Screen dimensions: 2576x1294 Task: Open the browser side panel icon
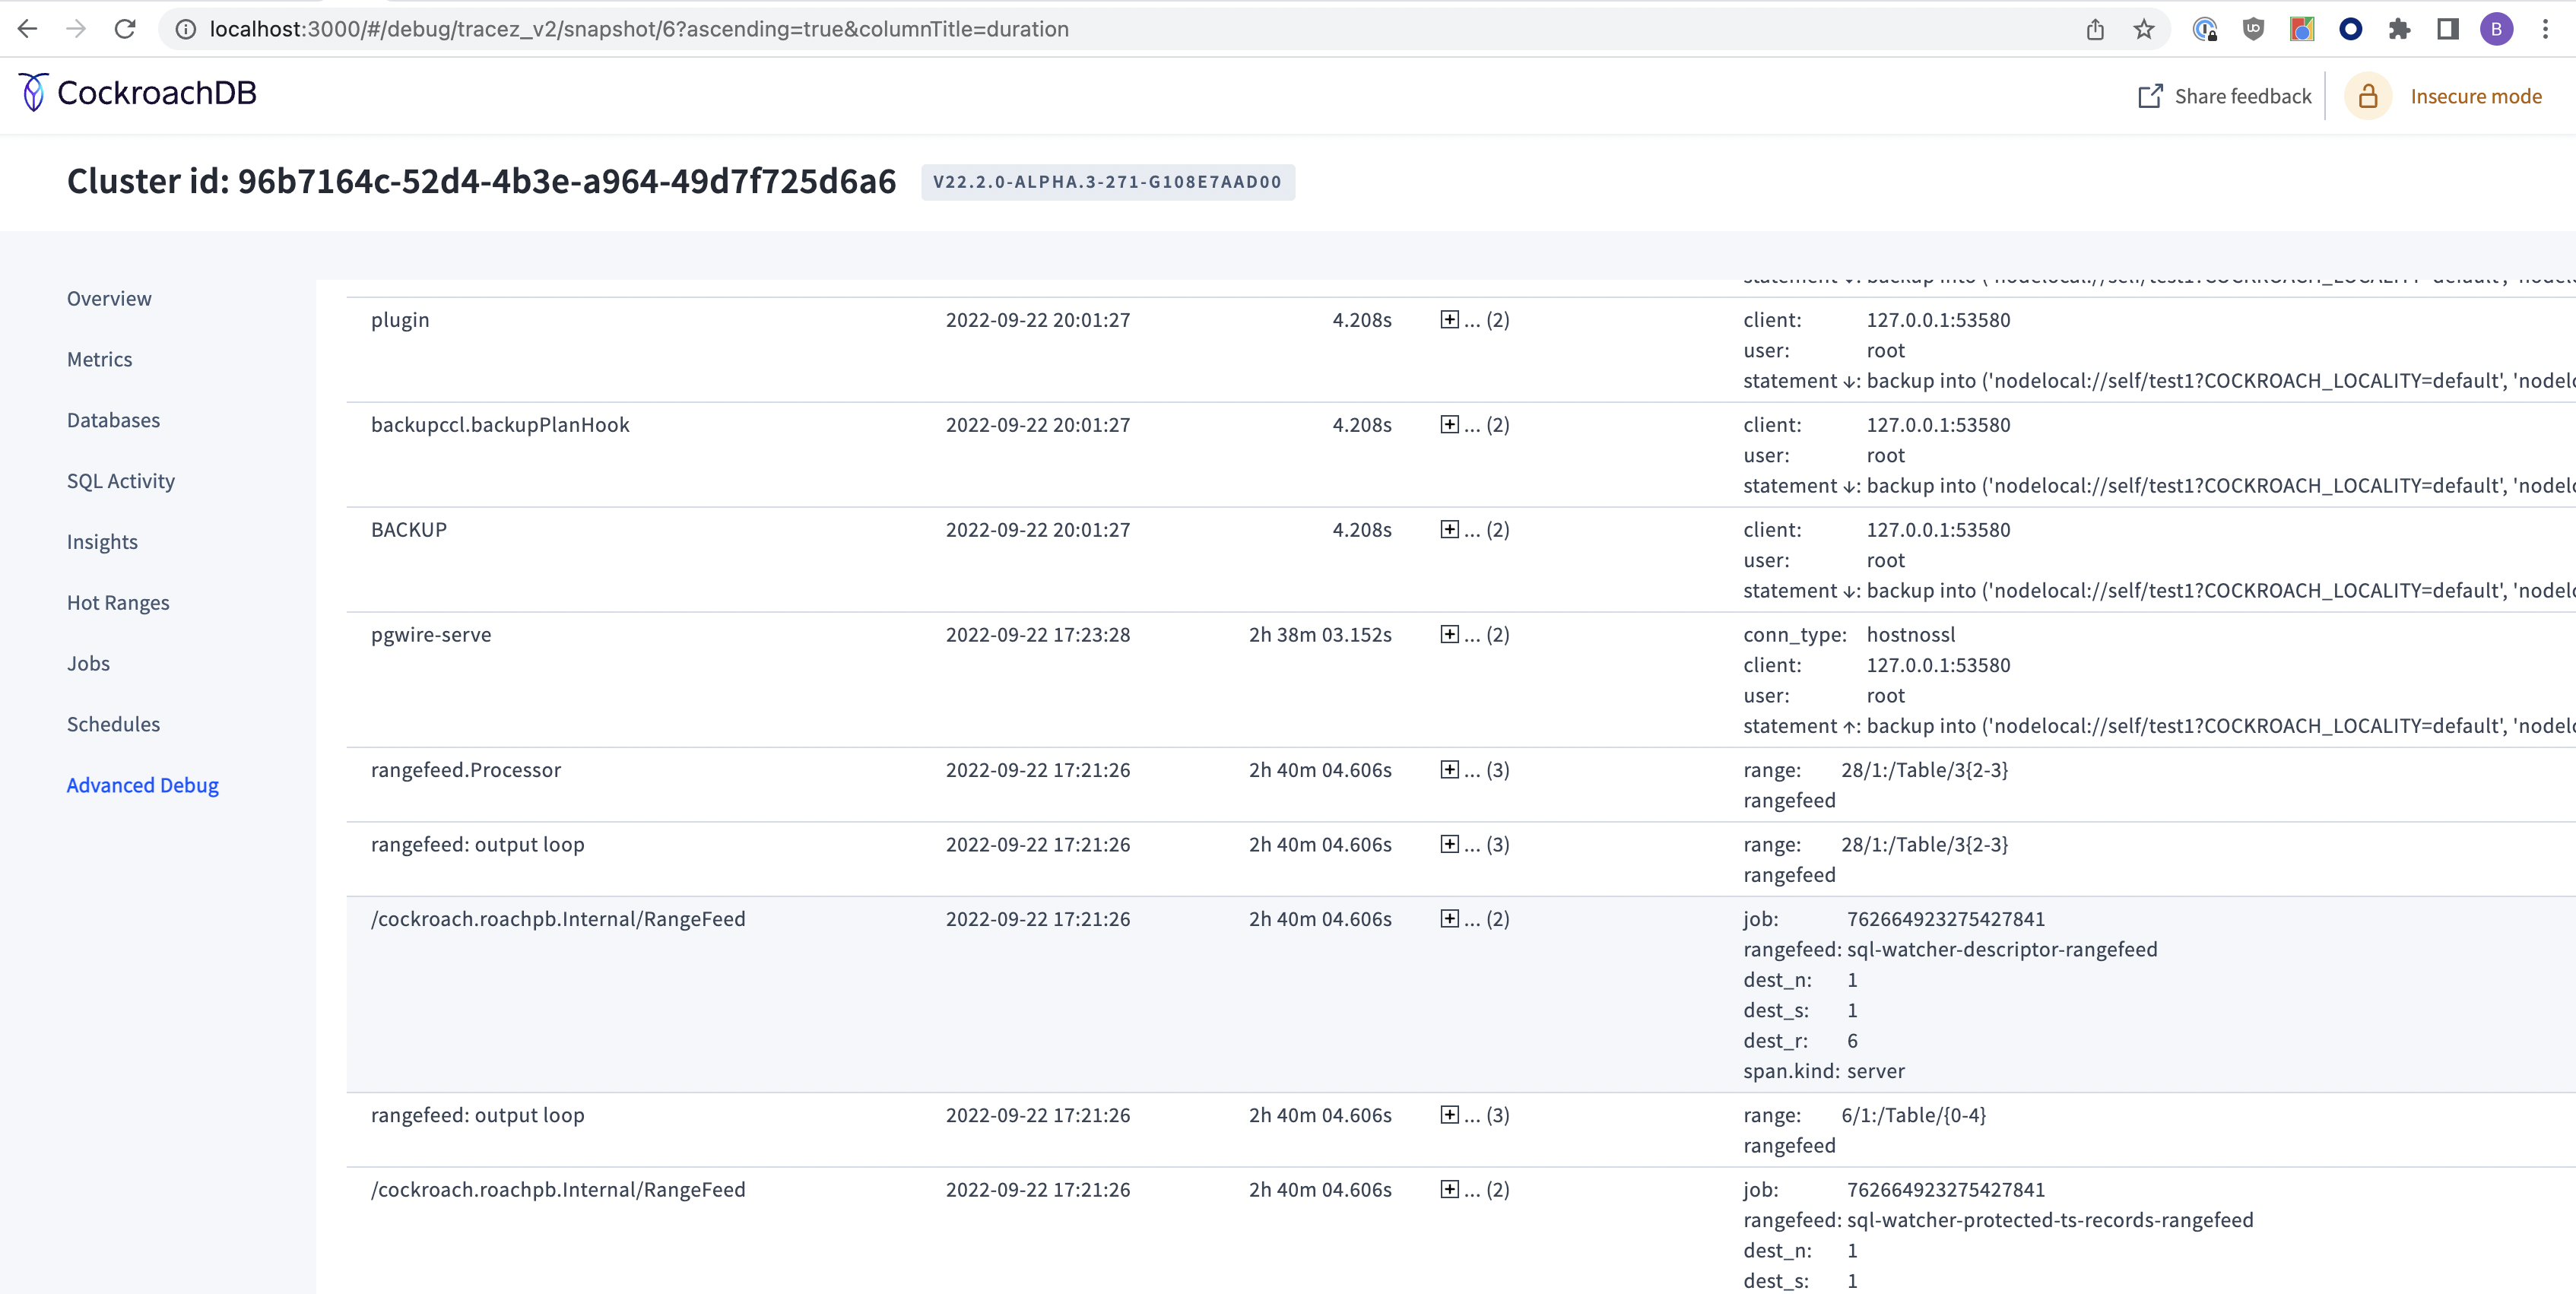point(2447,29)
